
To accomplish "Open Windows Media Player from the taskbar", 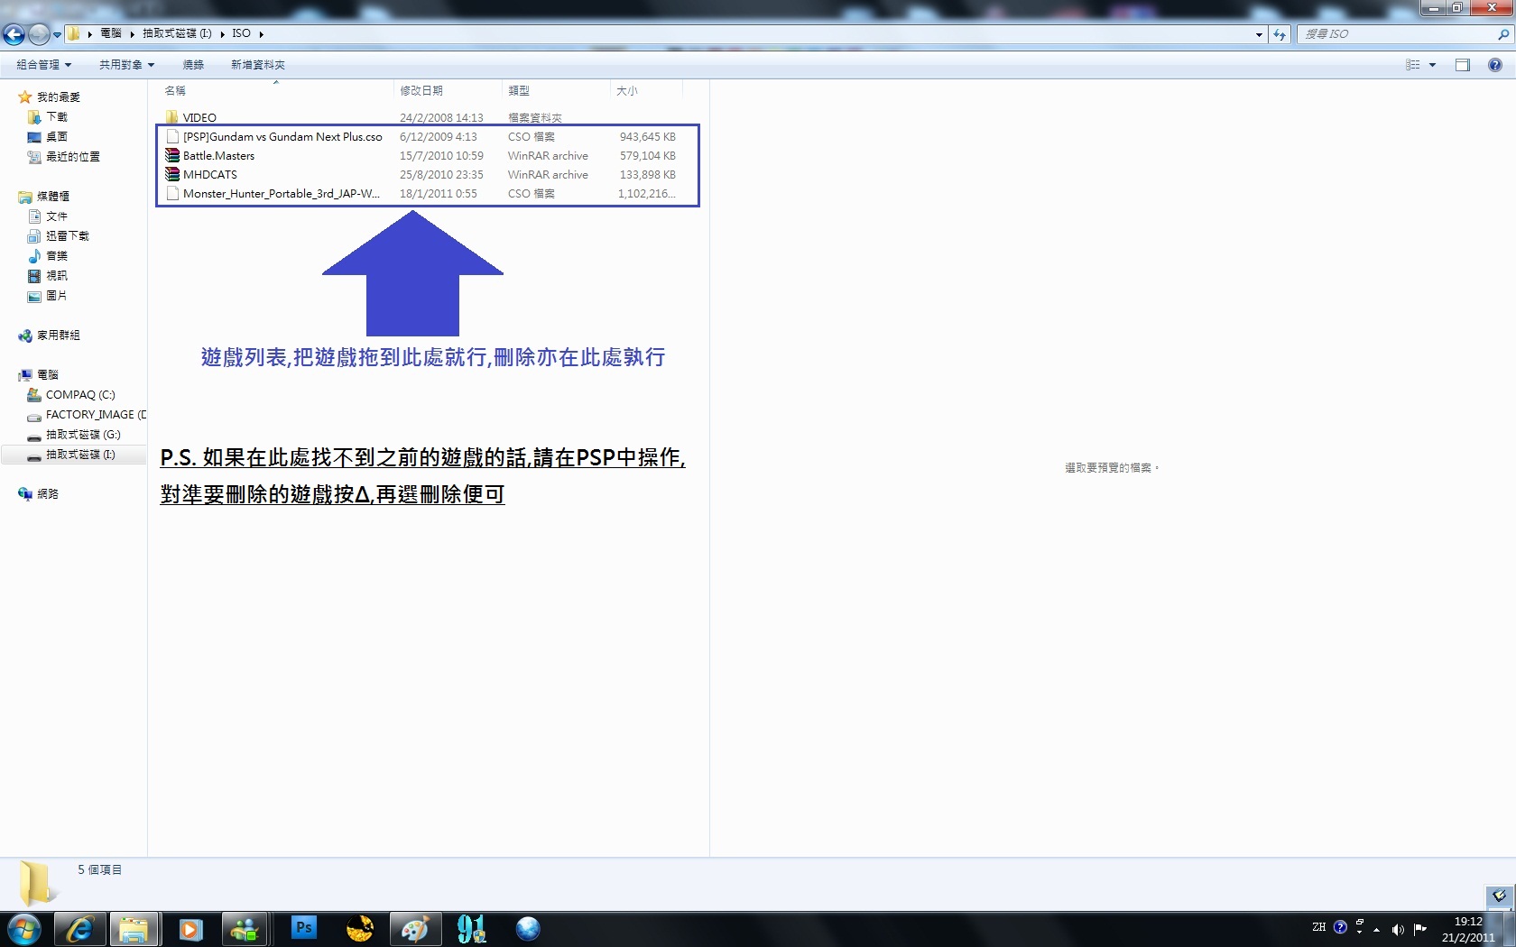I will [190, 929].
